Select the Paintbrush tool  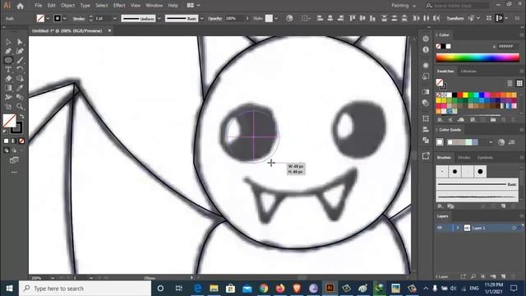20,60
